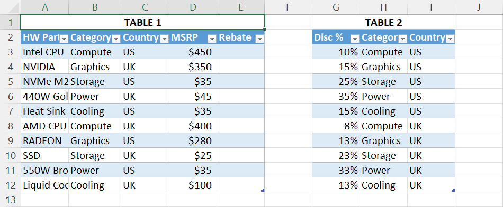Select the NVMe M2 cell
Image resolution: width=503 pixels, height=207 pixels.
44,81
